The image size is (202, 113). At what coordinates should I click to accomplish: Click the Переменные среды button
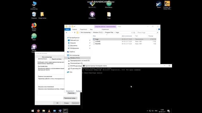pyautogui.click(x=70, y=98)
